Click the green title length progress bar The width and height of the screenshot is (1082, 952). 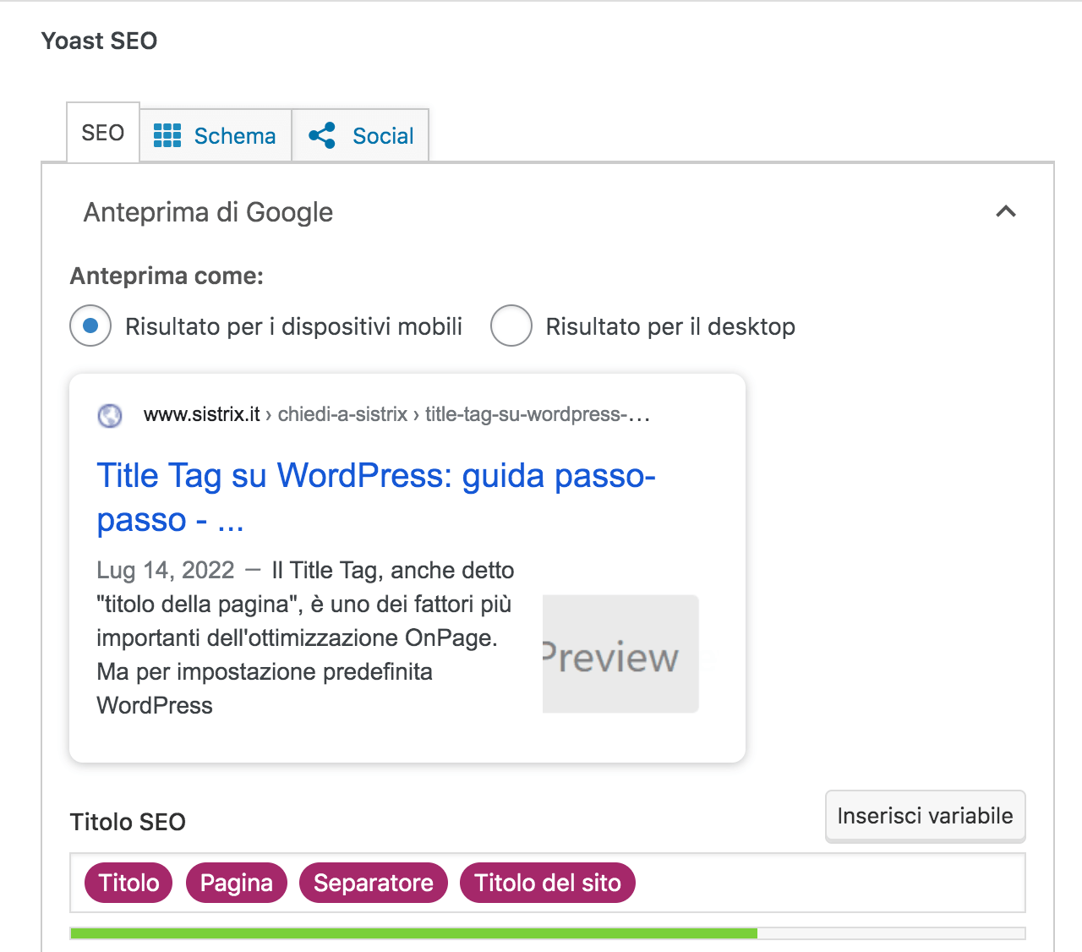point(548,933)
